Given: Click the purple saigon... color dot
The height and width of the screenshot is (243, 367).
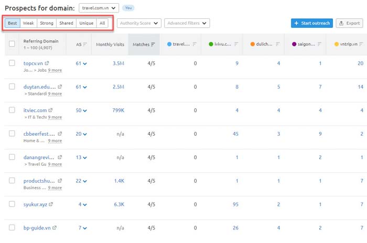Looking at the screenshot, I should click(x=294, y=44).
